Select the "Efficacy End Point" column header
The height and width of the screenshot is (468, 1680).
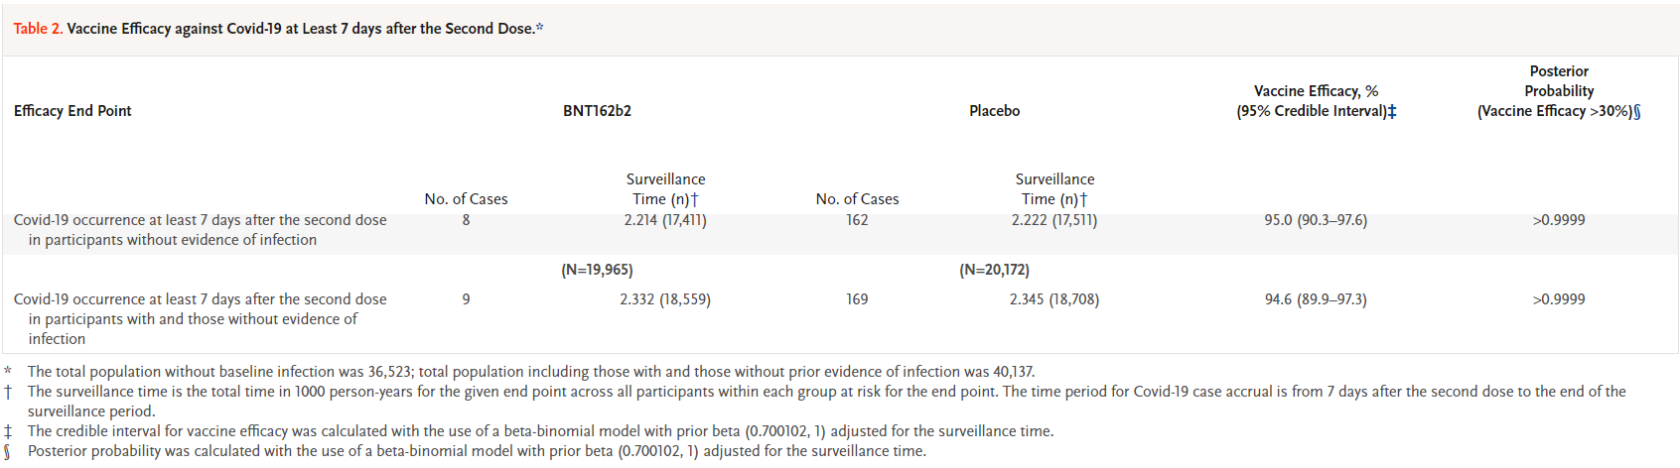tap(72, 111)
